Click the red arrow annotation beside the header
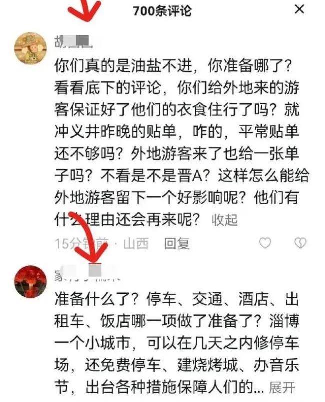Image resolution: width=325 pixels, height=402 pixels. pyautogui.click(x=84, y=10)
